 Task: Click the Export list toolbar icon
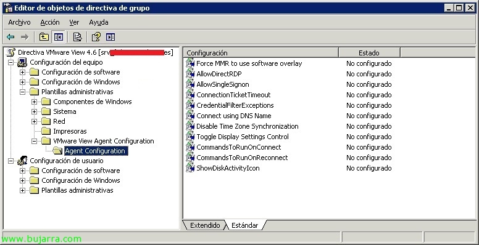(x=78, y=37)
